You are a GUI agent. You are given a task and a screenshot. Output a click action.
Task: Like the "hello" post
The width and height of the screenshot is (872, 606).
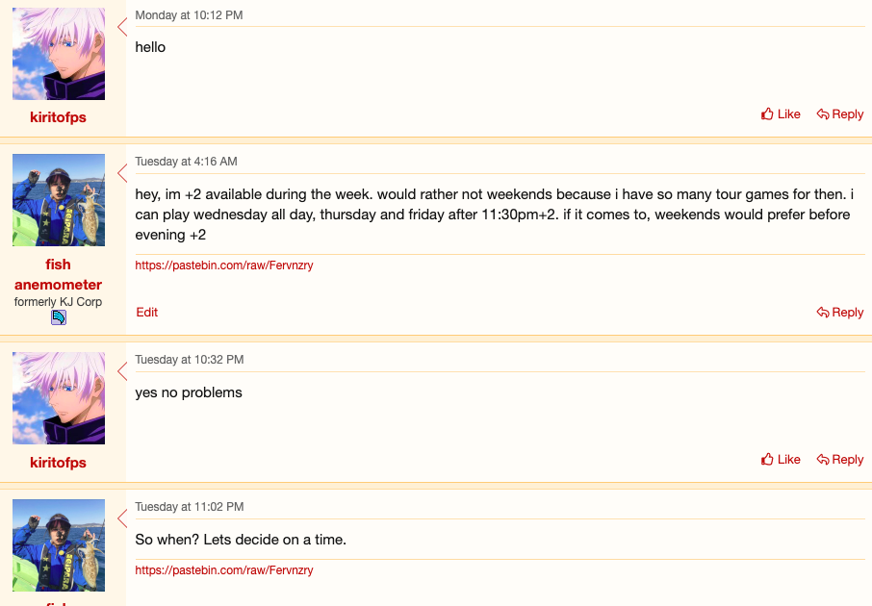781,114
